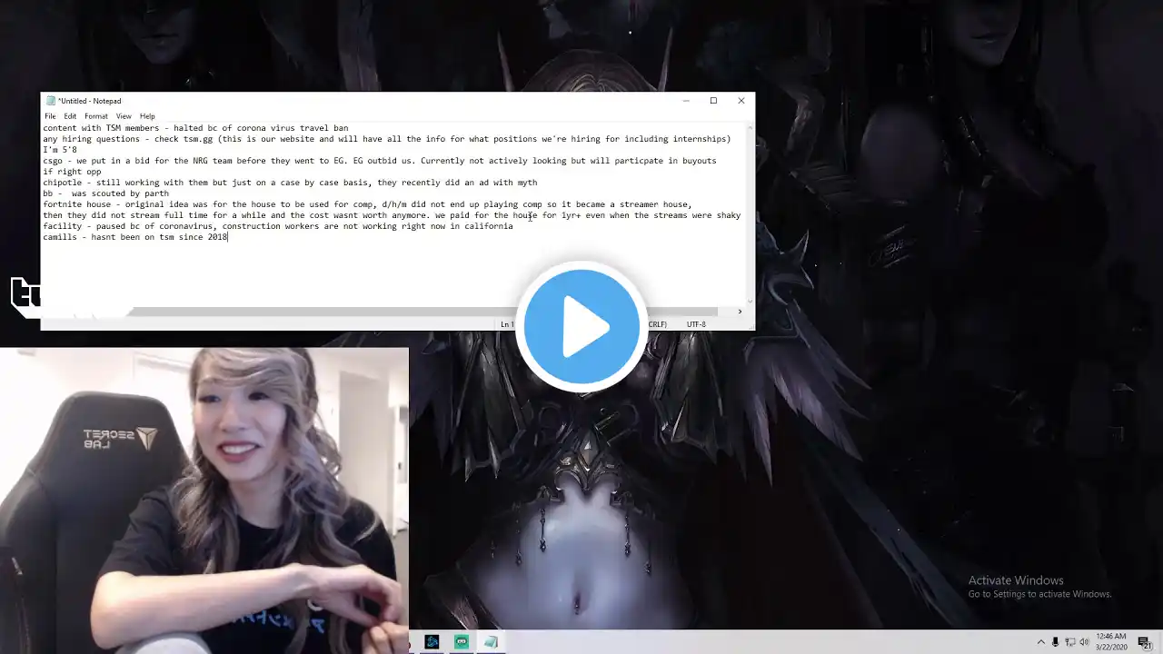Open the network icon in the system tray

click(1069, 642)
